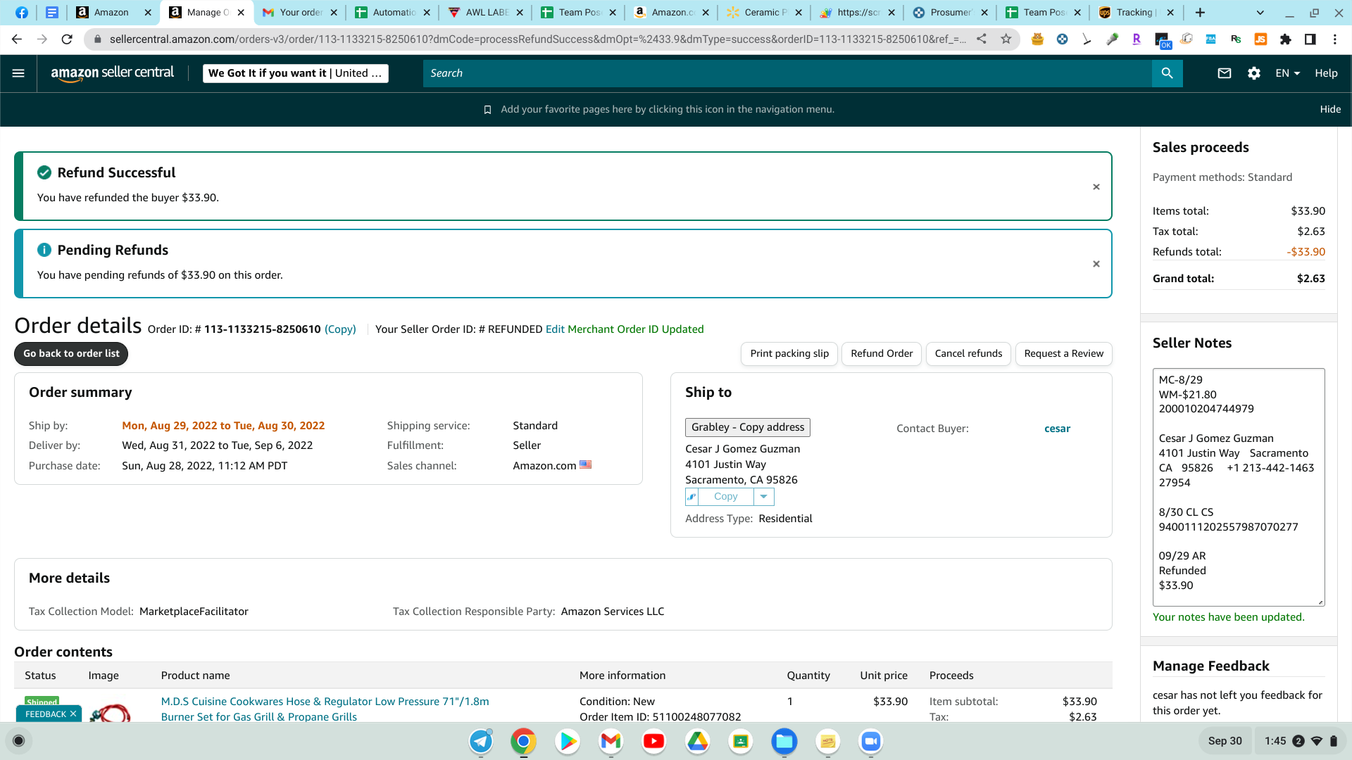Open the Sep 30 calendar date chip
The image size is (1352, 760).
tap(1225, 741)
